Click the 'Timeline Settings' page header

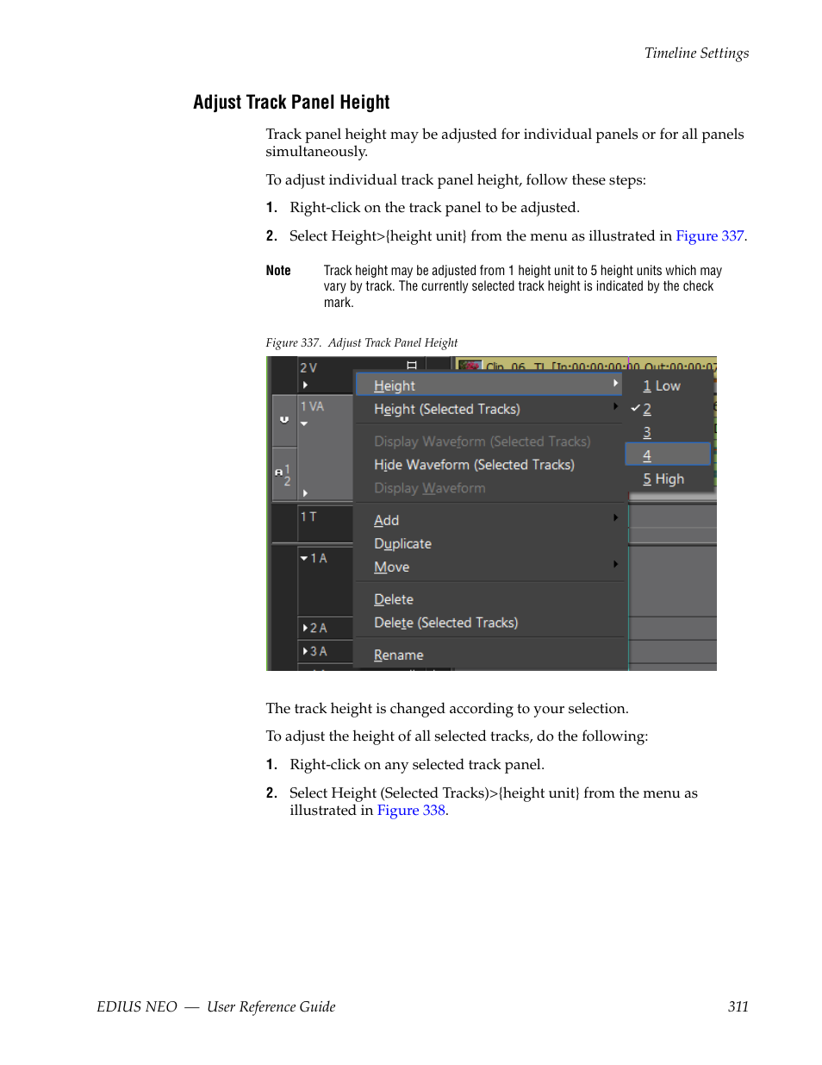pos(696,53)
